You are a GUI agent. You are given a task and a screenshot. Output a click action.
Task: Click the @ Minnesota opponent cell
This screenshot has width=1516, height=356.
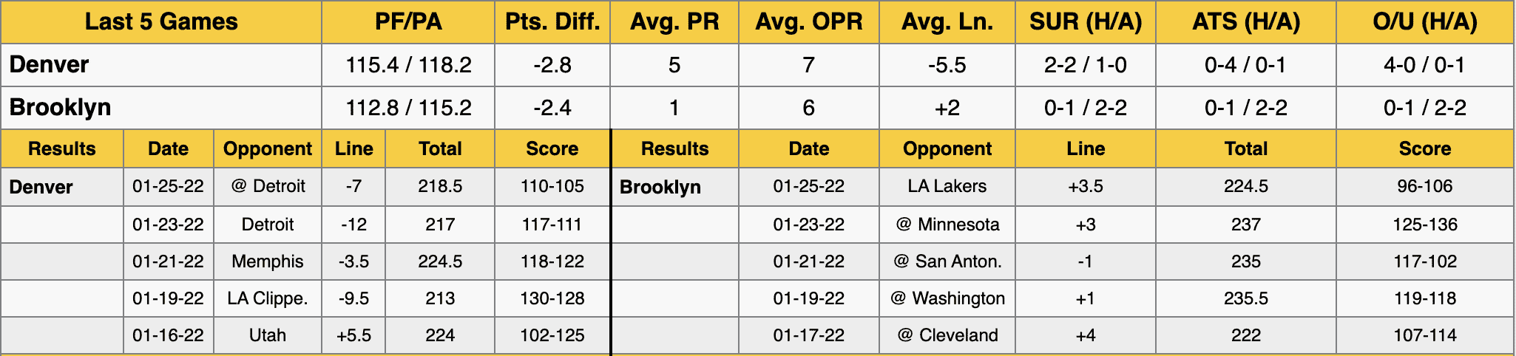pyautogui.click(x=947, y=225)
